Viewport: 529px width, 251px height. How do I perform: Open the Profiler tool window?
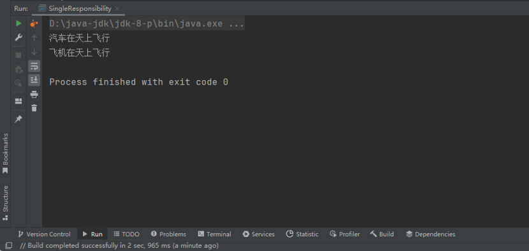(345, 234)
